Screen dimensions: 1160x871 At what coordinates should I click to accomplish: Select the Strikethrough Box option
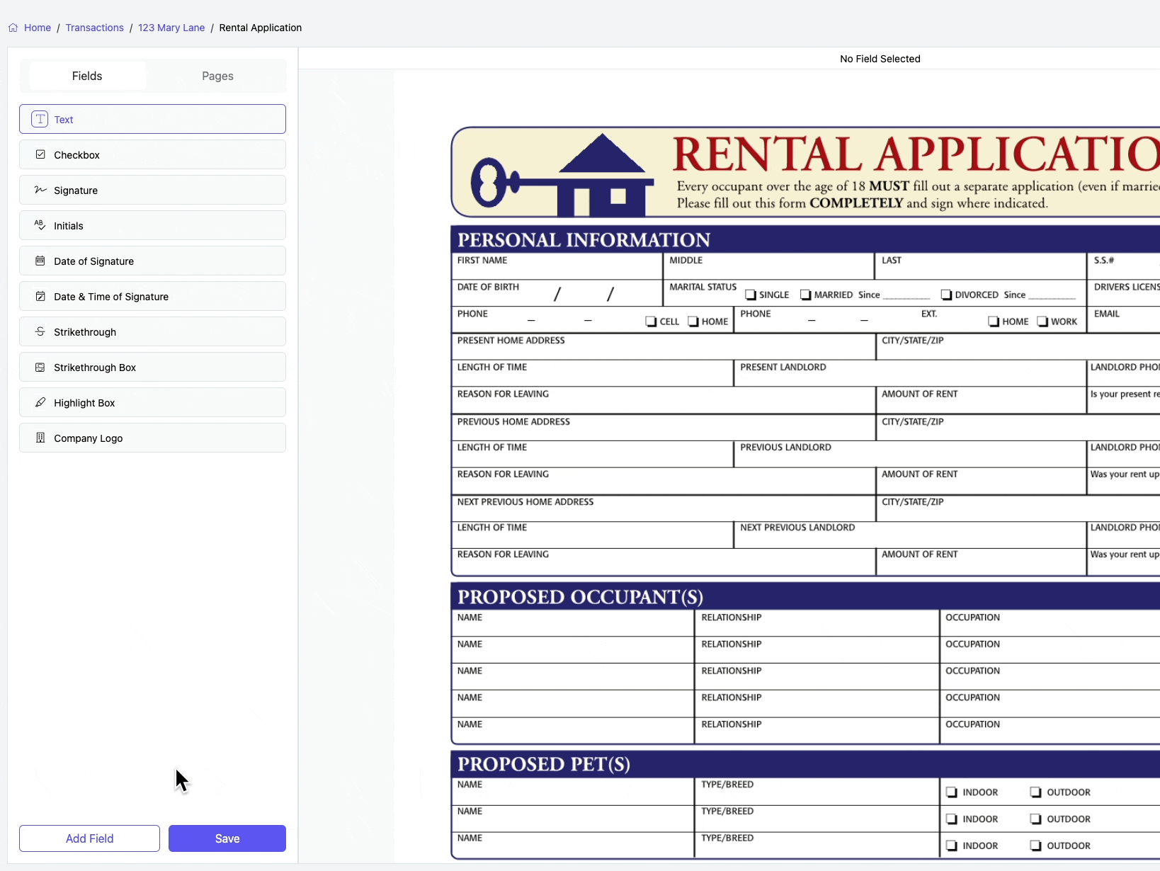(x=152, y=367)
